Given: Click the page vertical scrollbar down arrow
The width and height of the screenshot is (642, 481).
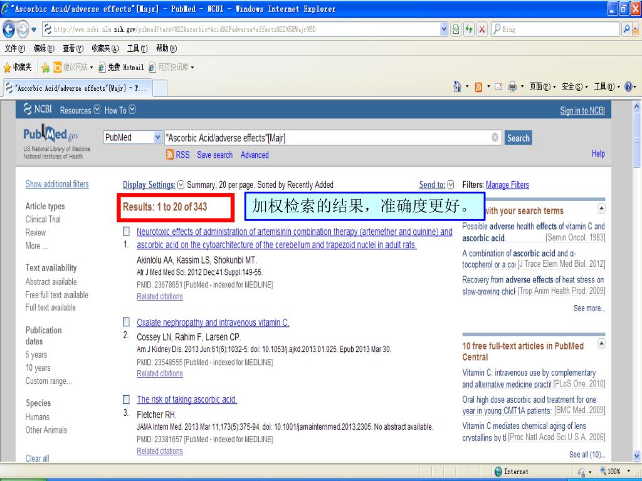Looking at the screenshot, I should pyautogui.click(x=637, y=456).
